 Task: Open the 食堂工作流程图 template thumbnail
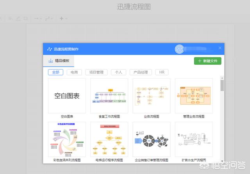pos(109,96)
